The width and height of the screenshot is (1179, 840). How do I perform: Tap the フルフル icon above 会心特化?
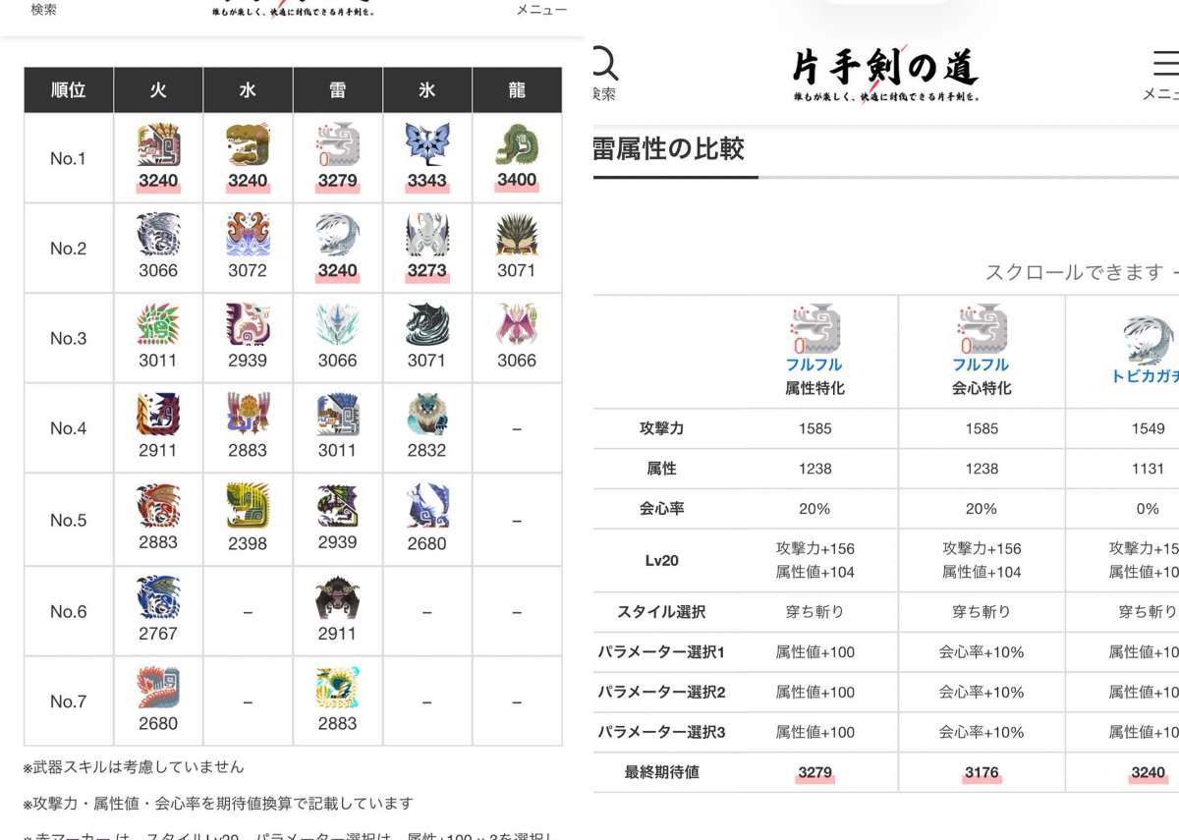982,330
